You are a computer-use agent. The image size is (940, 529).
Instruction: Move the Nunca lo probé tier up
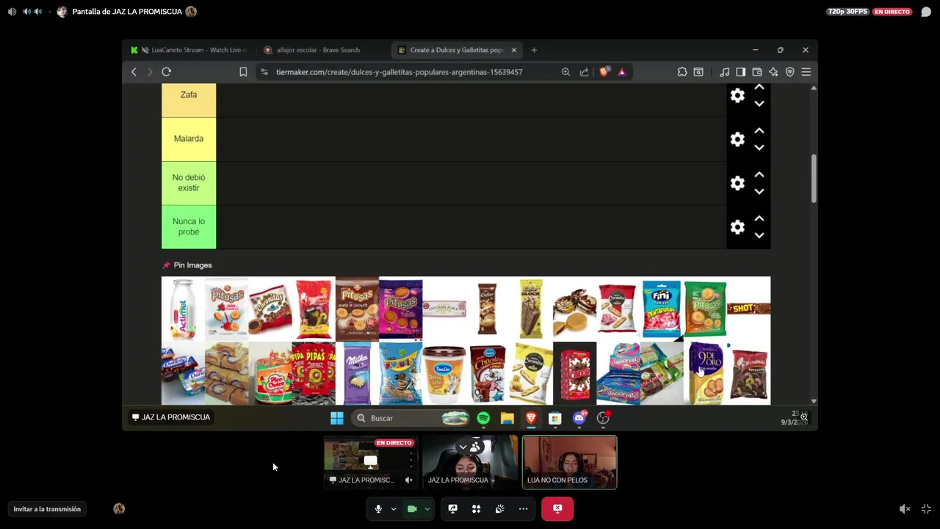click(x=759, y=219)
